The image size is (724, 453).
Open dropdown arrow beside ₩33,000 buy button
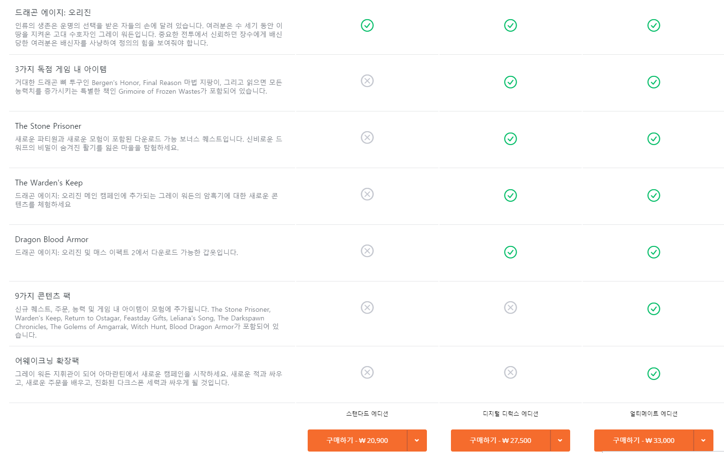click(703, 441)
